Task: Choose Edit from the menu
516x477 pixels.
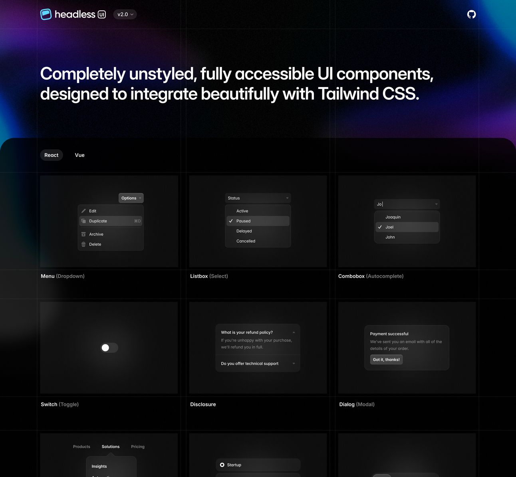Action: pos(111,211)
